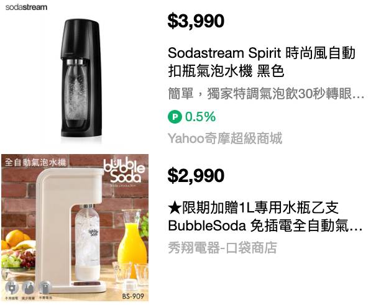Click the $3,990 price
Viewport: 376px width, 305px height.
point(196,21)
